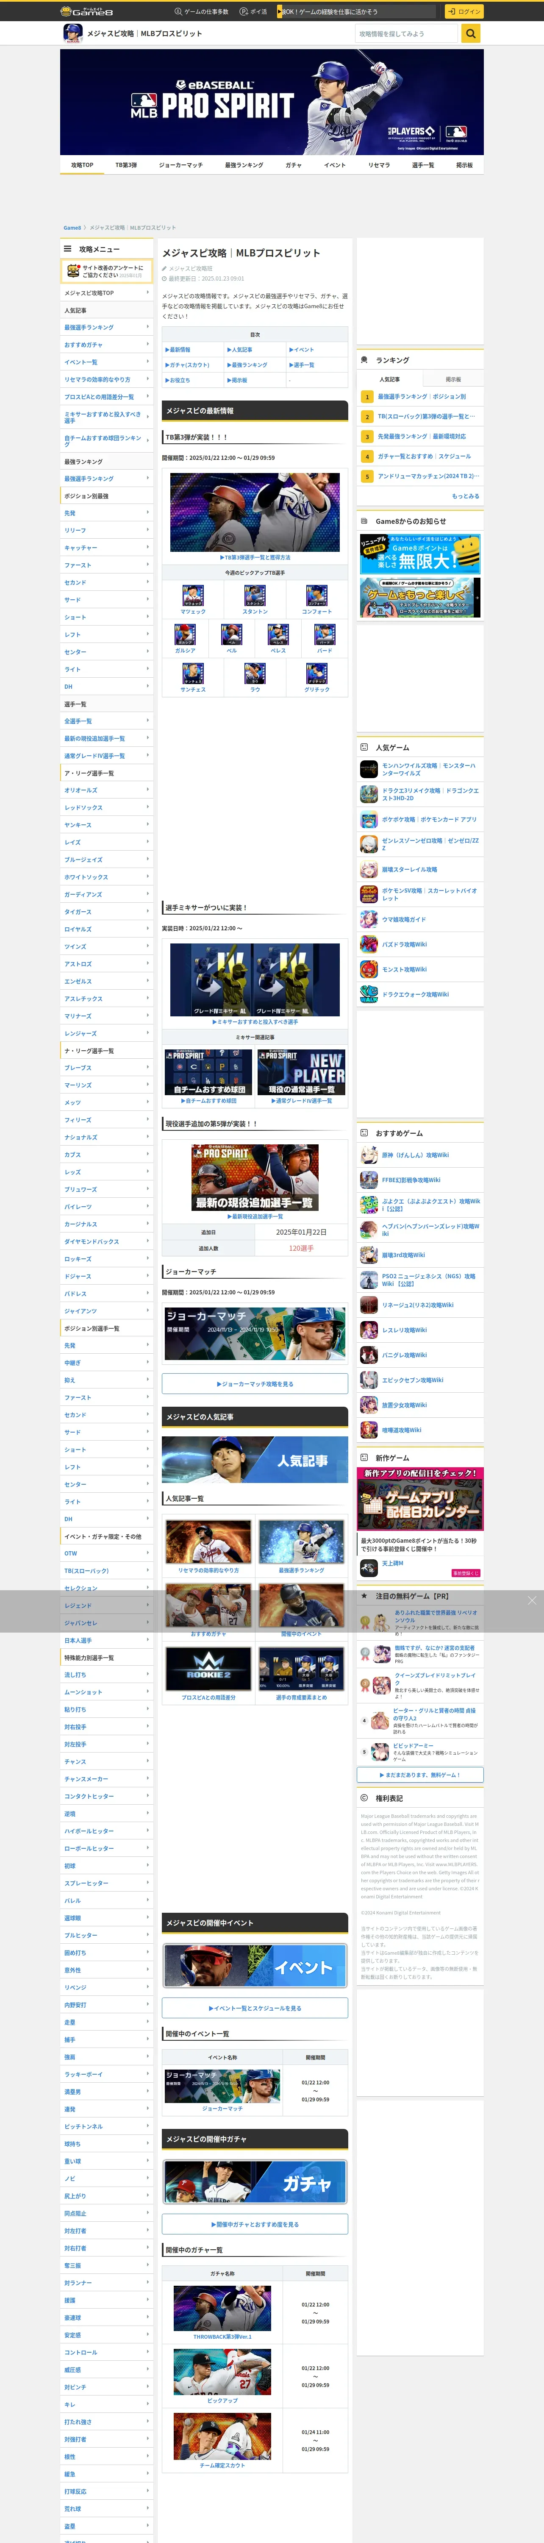The height and width of the screenshot is (2543, 544).
Task: Open the チーム確定スカウト gacha thumbnail
Action: click(x=222, y=2436)
